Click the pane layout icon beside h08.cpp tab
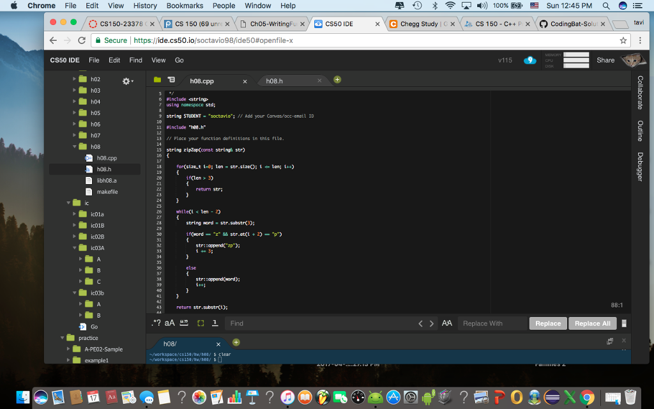This screenshot has height=409, width=654. click(171, 79)
